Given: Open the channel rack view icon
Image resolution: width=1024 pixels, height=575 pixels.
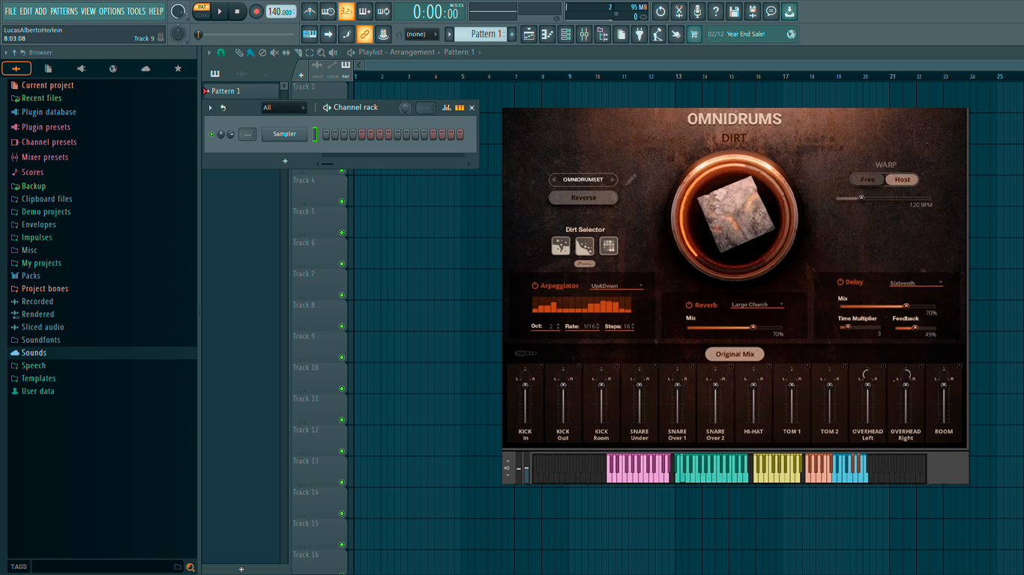Looking at the screenshot, I should point(566,34).
